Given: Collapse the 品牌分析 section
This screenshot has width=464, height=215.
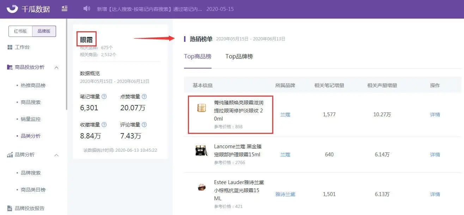Looking at the screenshot, I should coord(56,155).
